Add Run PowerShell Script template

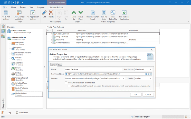pos(93,15)
